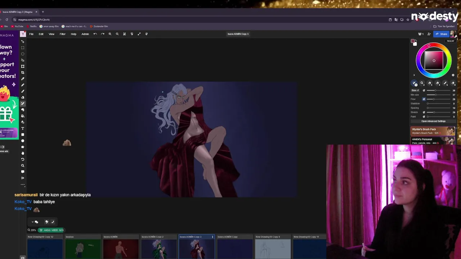Open color picker settings gear

453,75
